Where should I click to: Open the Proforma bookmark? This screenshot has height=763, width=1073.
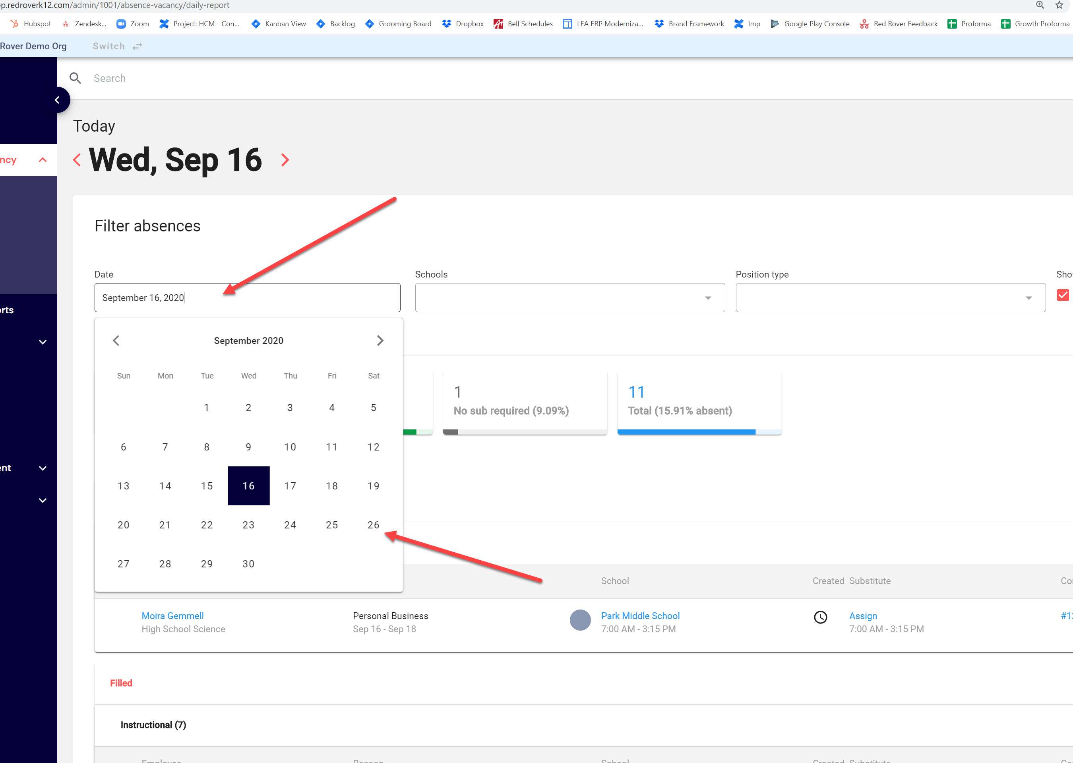[969, 23]
